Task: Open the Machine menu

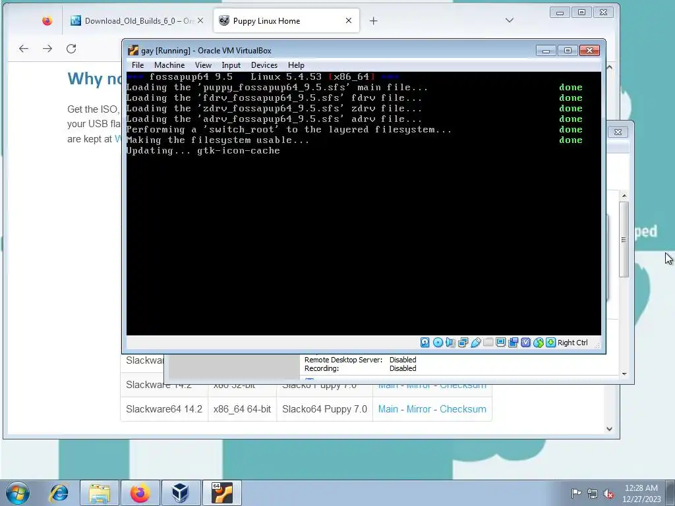Action: (169, 65)
